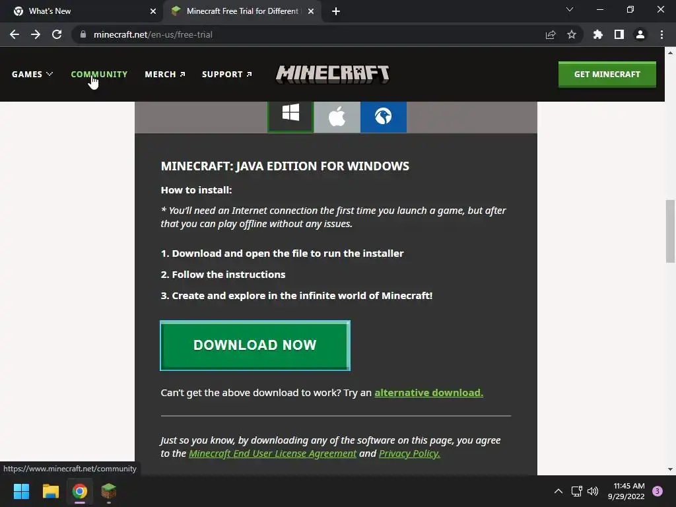Image resolution: width=676 pixels, height=507 pixels.
Task: Open network status tray icon
Action: pos(576,491)
